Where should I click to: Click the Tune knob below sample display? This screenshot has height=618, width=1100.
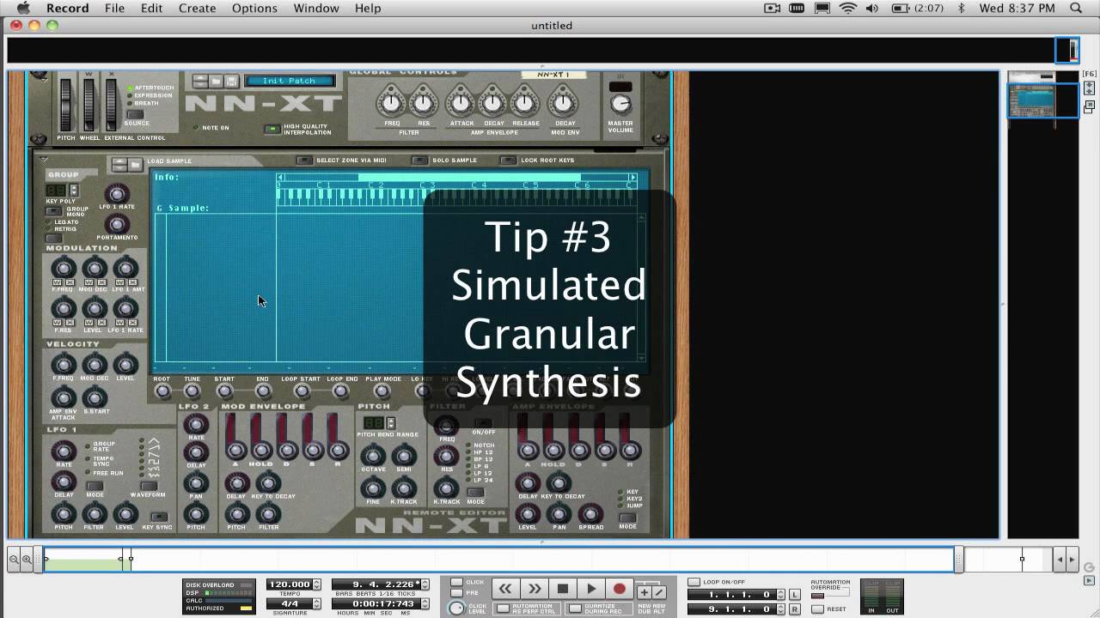tap(192, 392)
